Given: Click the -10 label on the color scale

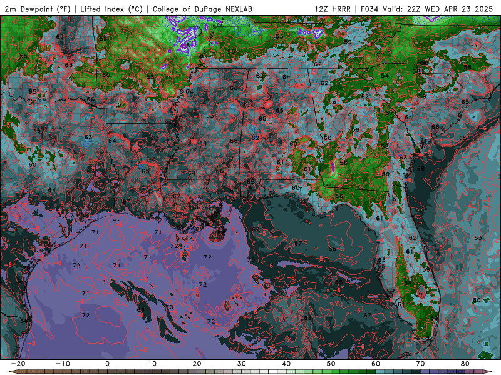Looking at the screenshot, I should pos(63,364).
